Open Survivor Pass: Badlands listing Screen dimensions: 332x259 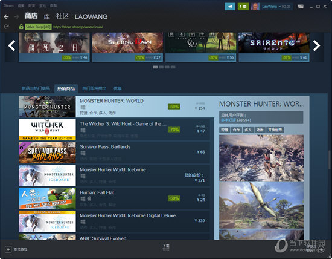[x=114, y=152]
